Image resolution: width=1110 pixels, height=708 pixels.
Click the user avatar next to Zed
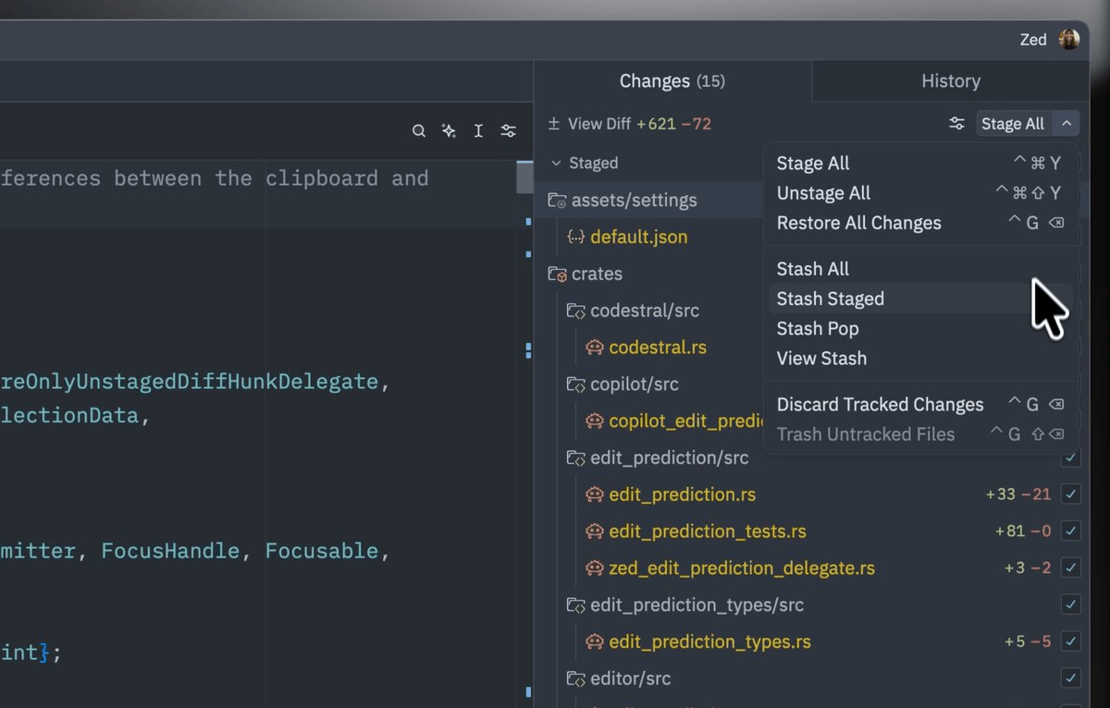pyautogui.click(x=1069, y=39)
